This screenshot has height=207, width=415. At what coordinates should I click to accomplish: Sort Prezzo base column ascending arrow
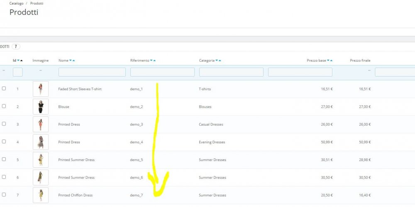click(331, 61)
